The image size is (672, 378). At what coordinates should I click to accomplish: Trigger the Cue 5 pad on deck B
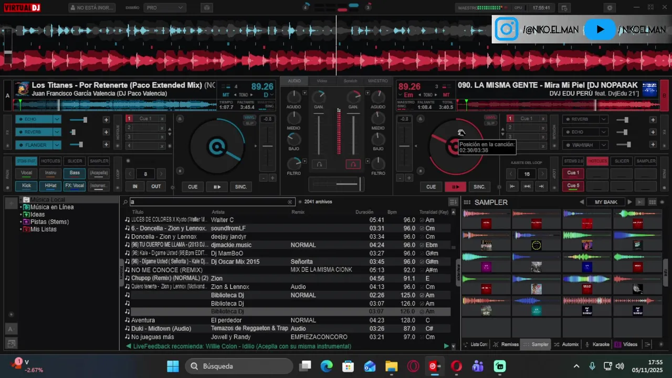click(x=573, y=185)
